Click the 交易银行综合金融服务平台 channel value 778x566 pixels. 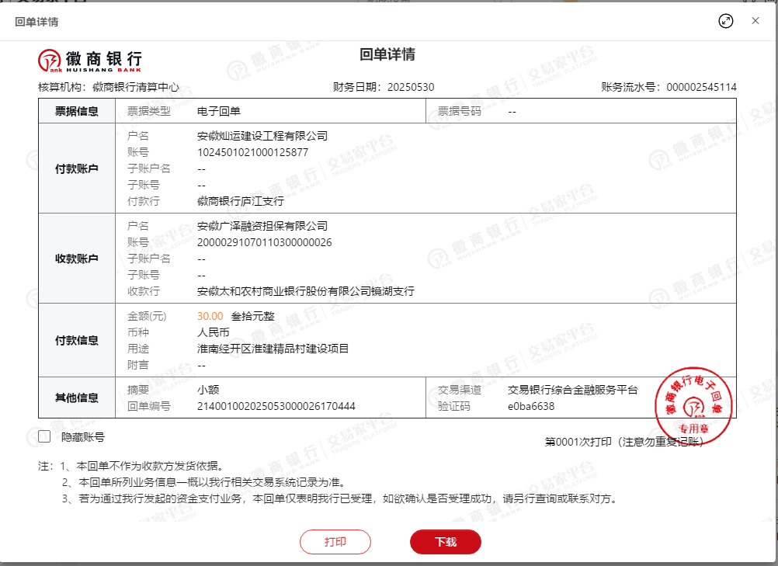[572, 390]
